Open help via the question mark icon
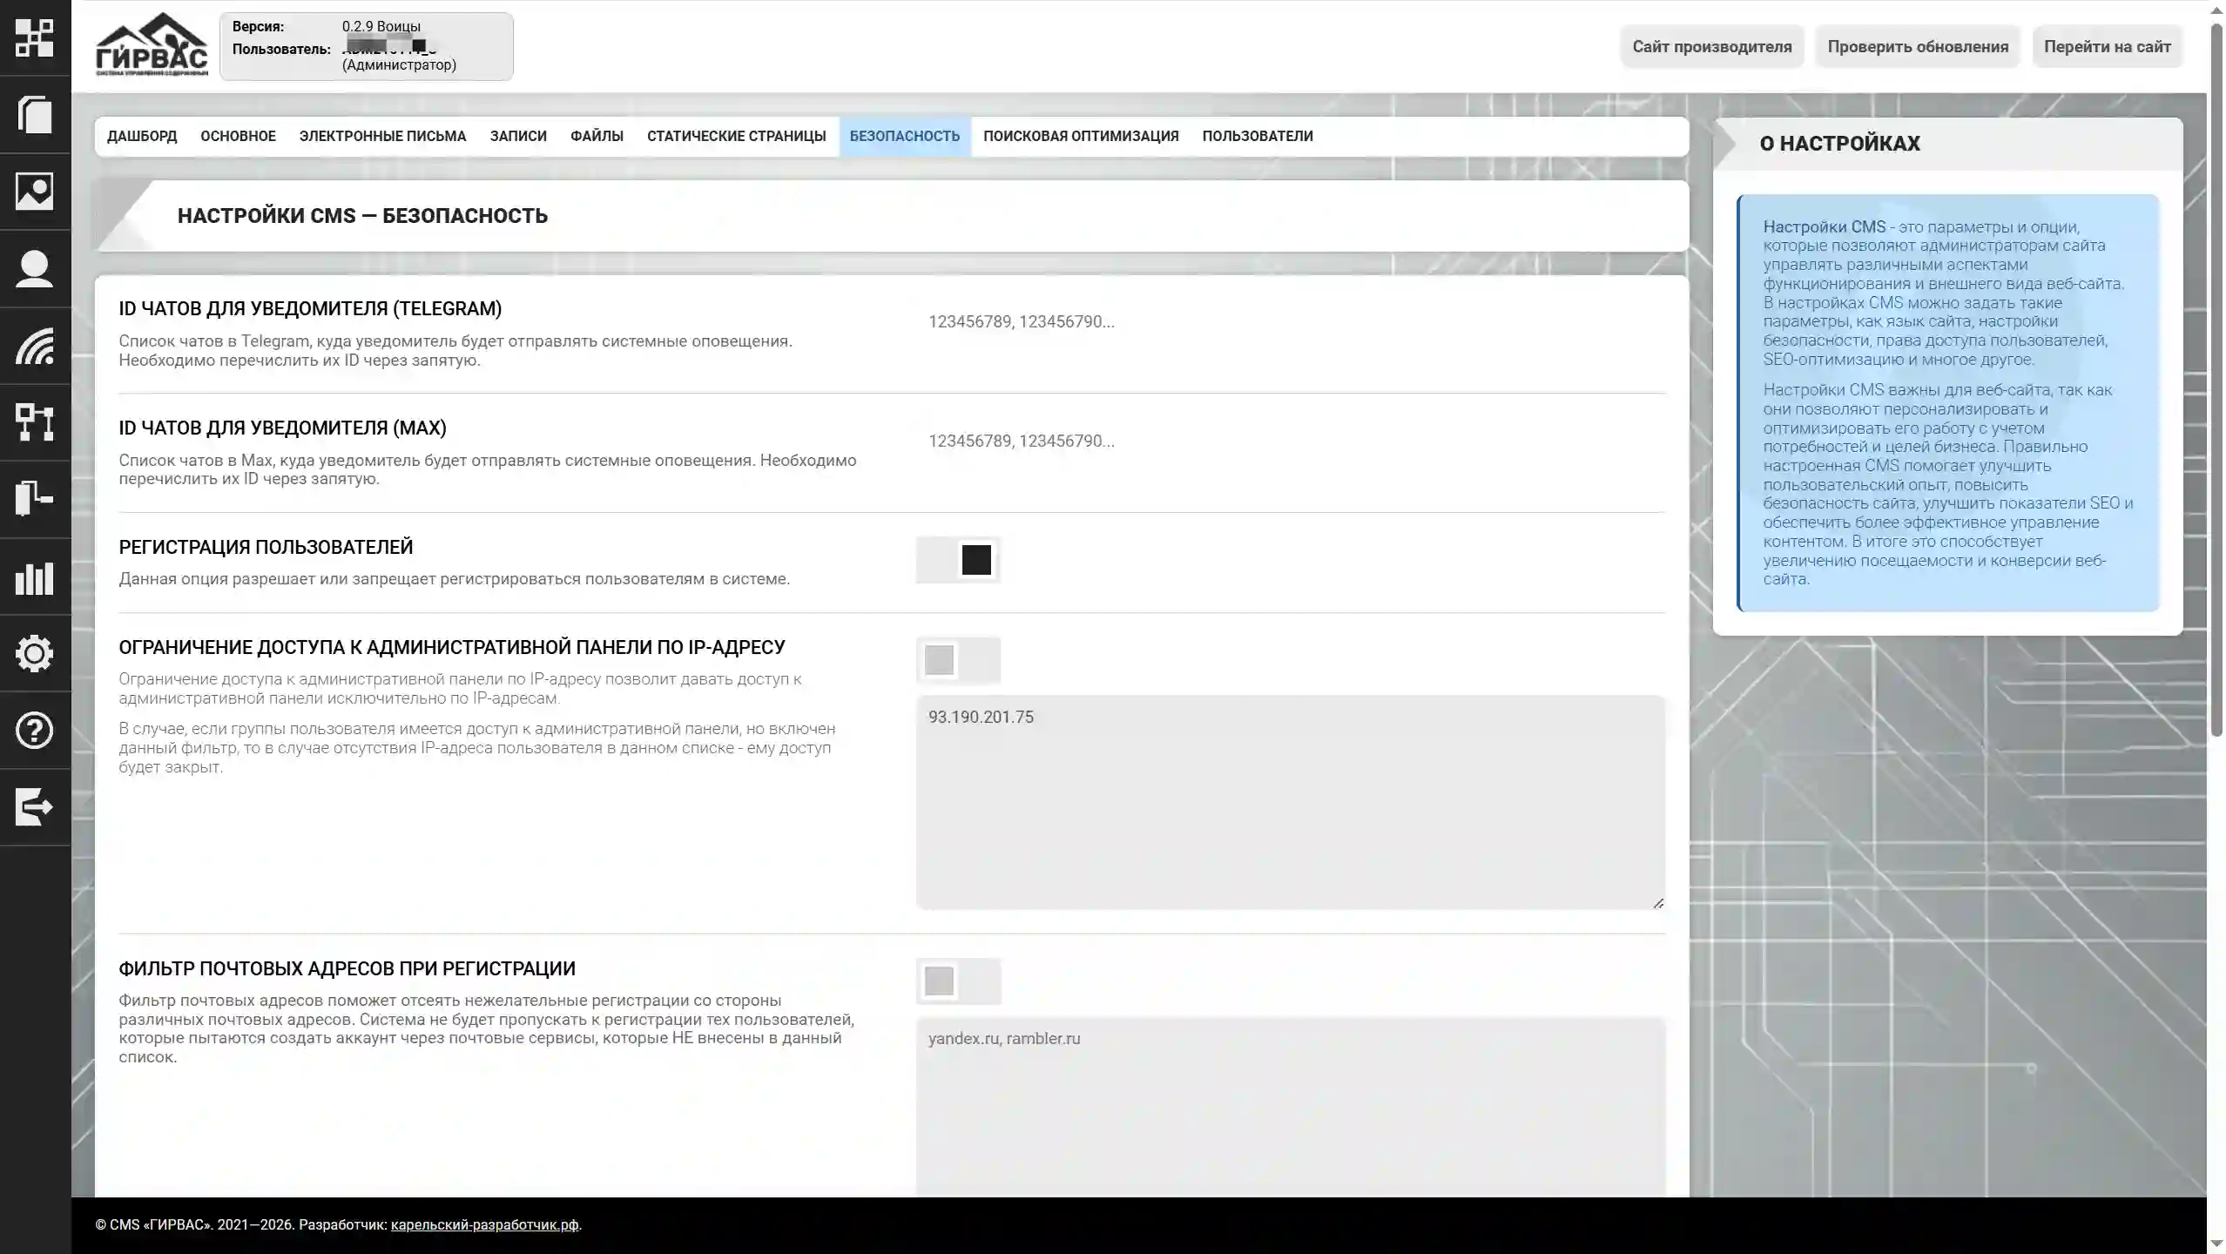 (x=35, y=731)
